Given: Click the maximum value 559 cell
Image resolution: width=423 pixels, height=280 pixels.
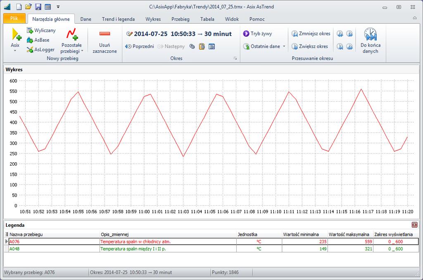Looking at the screenshot, I should point(350,242).
